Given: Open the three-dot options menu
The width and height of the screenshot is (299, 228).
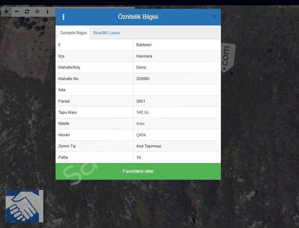Looking at the screenshot, I should pos(64,17).
